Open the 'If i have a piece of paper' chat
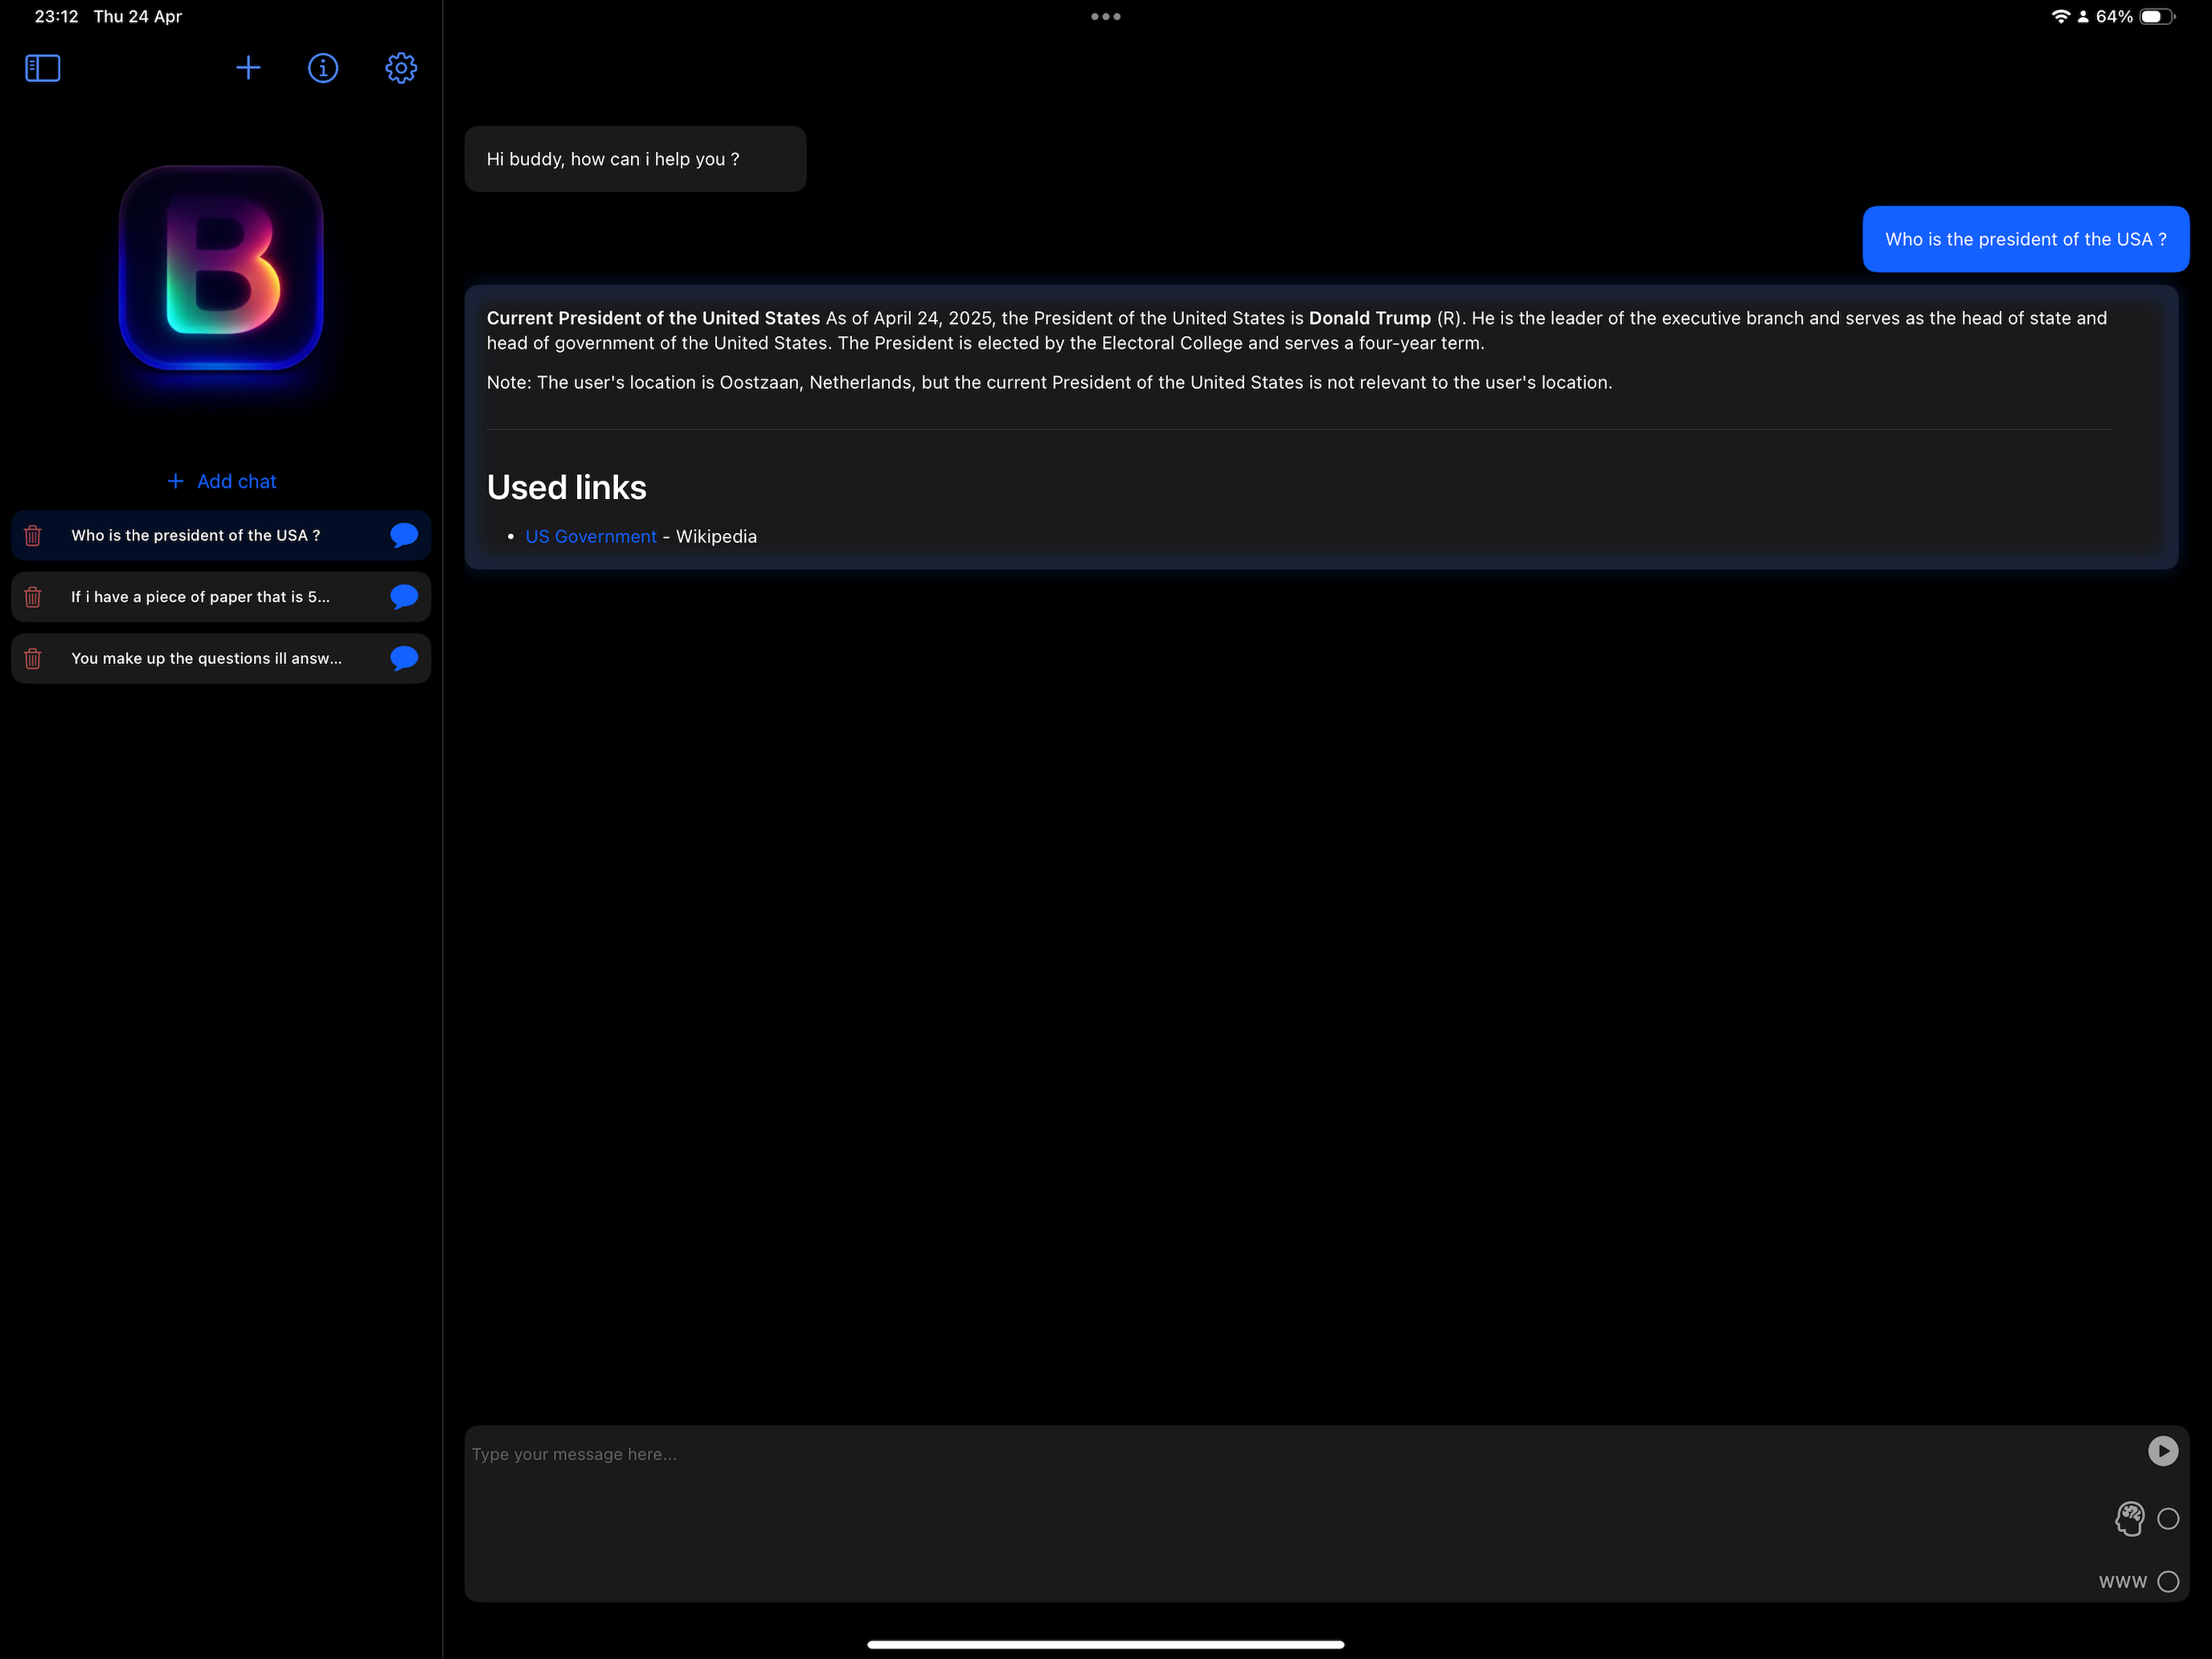 tap(221, 597)
